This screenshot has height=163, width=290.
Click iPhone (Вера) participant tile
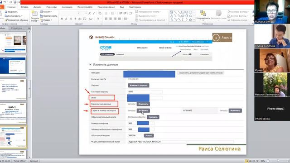click(x=272, y=109)
